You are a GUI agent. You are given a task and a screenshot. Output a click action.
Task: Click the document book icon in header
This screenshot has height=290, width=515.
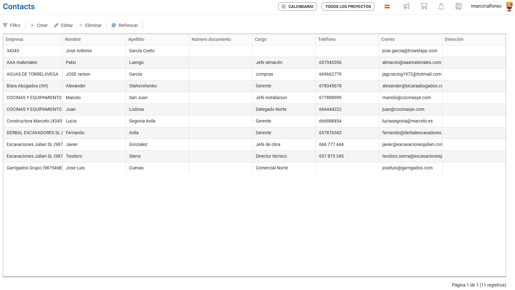(458, 6)
